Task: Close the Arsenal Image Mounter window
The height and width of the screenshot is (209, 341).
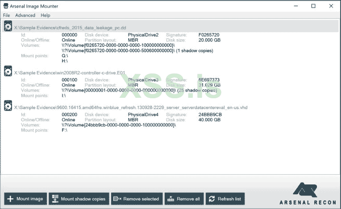Action: (331, 6)
